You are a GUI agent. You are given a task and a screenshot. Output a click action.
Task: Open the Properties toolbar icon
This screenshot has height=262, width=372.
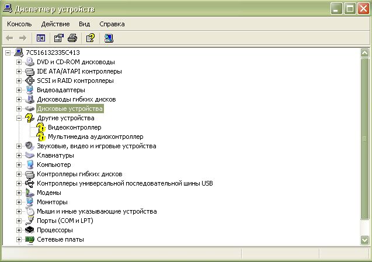click(58, 38)
